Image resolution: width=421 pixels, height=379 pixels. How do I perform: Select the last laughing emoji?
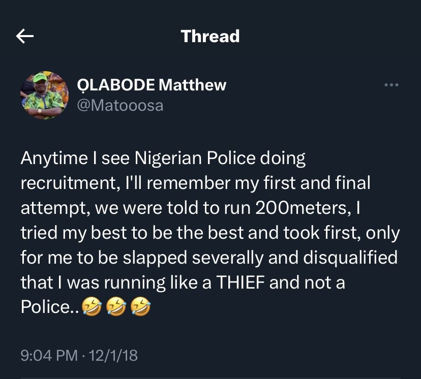tap(141, 306)
